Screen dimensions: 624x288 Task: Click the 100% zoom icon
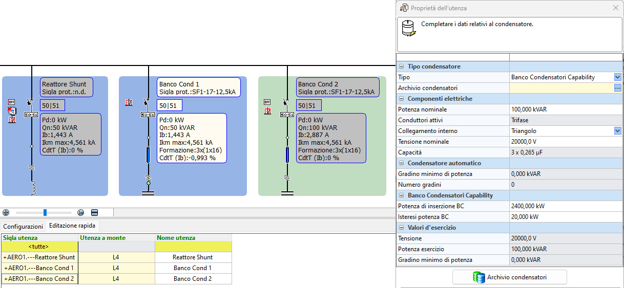(x=80, y=212)
